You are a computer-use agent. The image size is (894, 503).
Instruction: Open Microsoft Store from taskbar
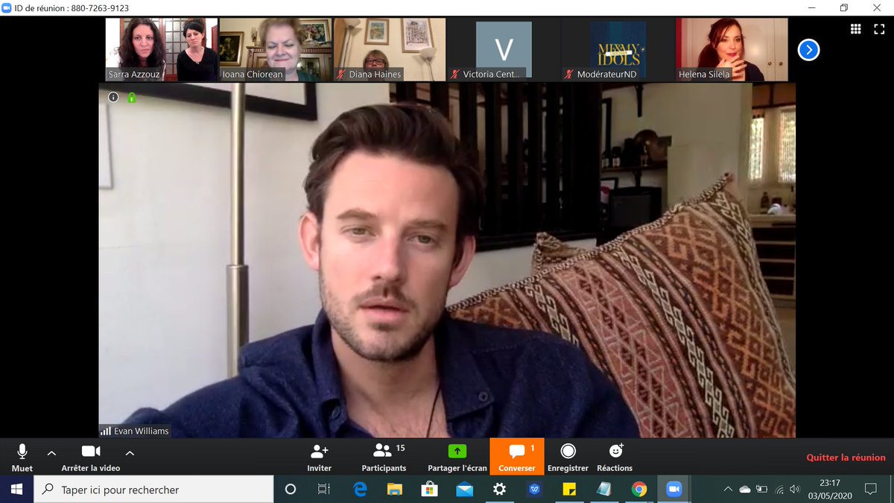(429, 490)
